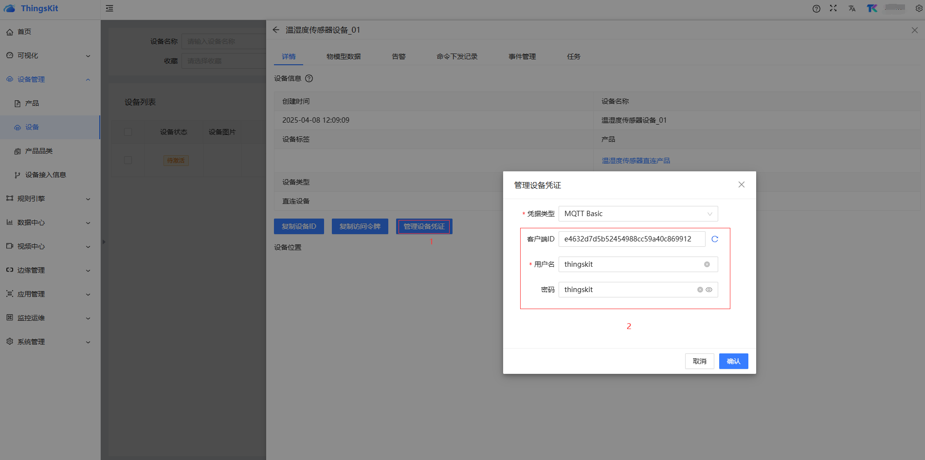Click the language translate icon in header
The height and width of the screenshot is (460, 925).
tap(852, 8)
